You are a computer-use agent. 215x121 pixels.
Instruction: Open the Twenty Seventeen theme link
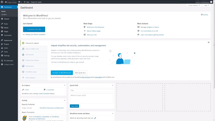(44, 94)
